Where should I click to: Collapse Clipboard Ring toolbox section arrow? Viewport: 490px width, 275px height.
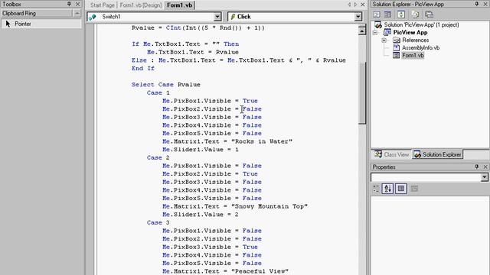(77, 14)
